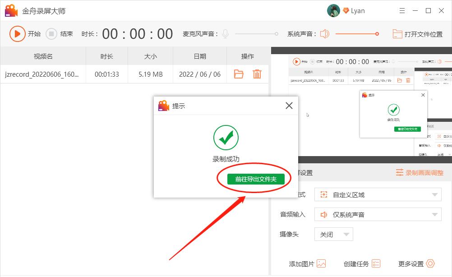Viewport: 452px width, 277px height.
Task: Open the hamburger menu near window controls
Action: (x=402, y=10)
